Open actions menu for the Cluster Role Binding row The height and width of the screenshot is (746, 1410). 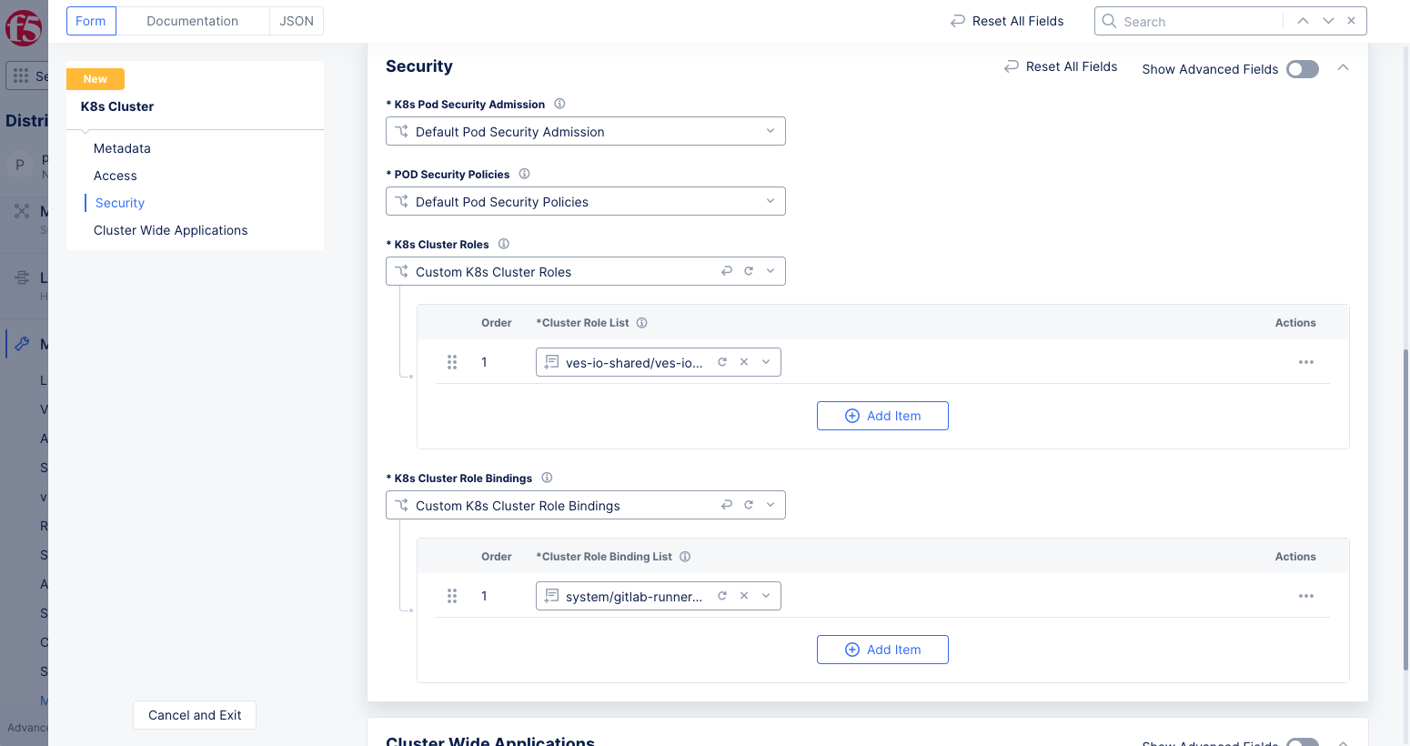pos(1305,596)
